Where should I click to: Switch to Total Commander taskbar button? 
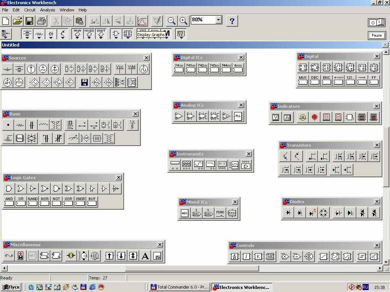tap(180, 287)
